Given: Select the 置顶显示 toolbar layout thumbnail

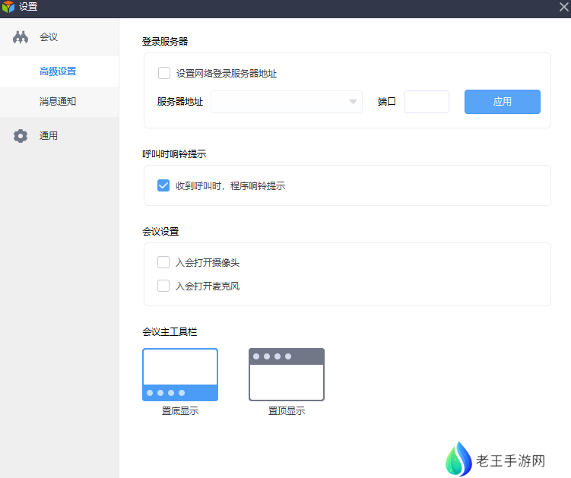Looking at the screenshot, I should pos(287,375).
